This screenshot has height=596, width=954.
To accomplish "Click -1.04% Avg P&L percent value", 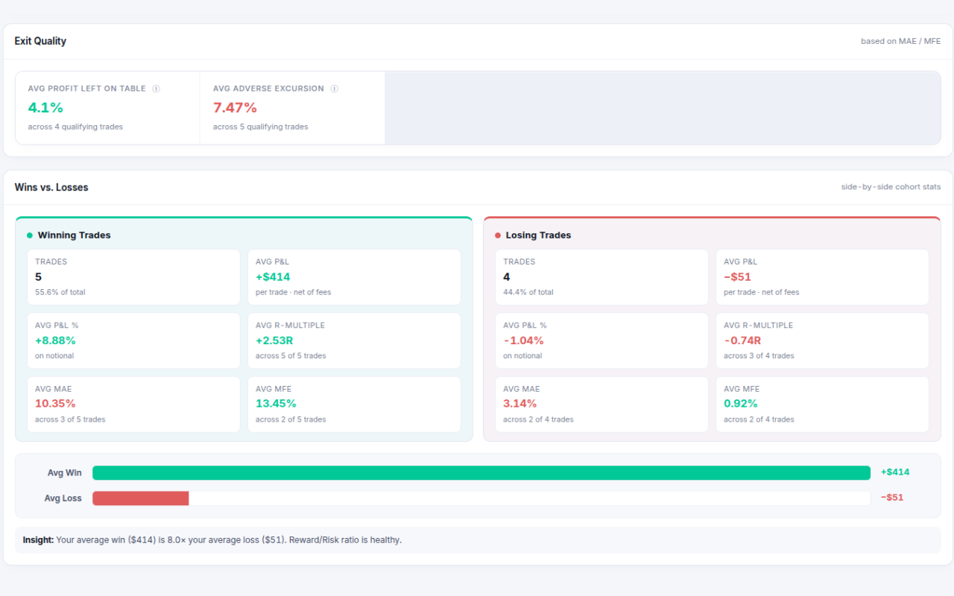I will point(523,340).
